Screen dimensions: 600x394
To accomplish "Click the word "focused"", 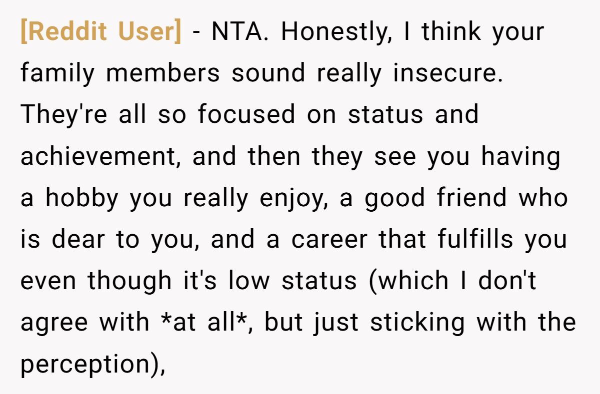I will click(x=246, y=115).
